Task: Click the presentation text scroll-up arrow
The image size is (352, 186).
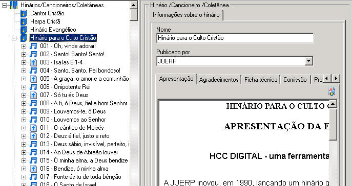Action: tap(333, 104)
